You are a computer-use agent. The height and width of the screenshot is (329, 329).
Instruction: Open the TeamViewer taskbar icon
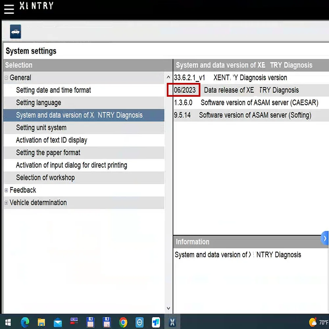pos(139,322)
